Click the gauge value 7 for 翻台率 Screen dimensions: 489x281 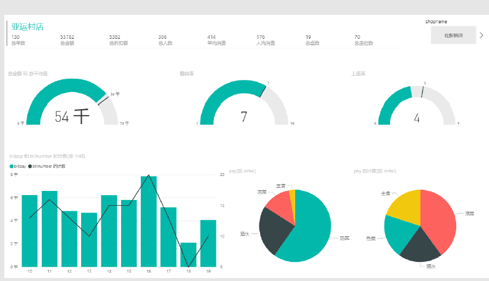(x=244, y=117)
